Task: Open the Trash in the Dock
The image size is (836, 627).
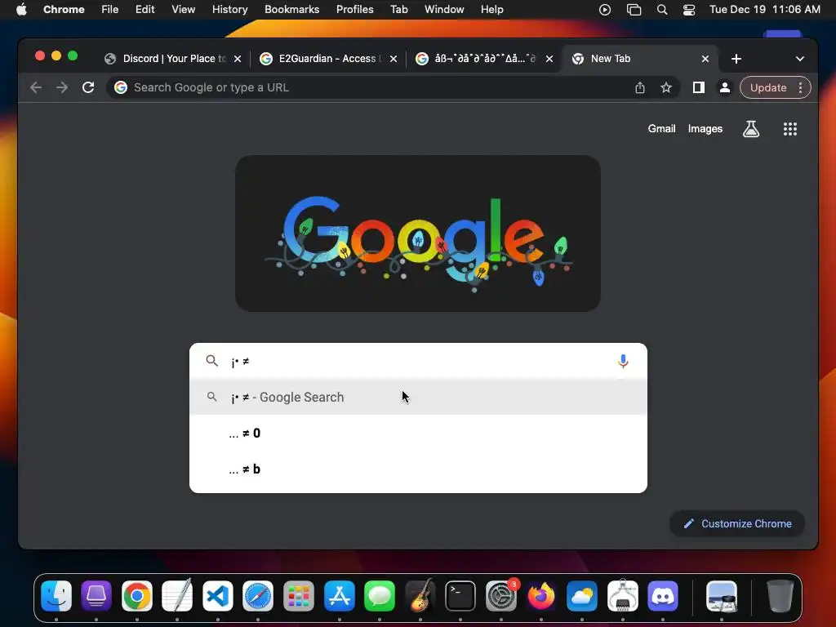Action: (x=780, y=595)
